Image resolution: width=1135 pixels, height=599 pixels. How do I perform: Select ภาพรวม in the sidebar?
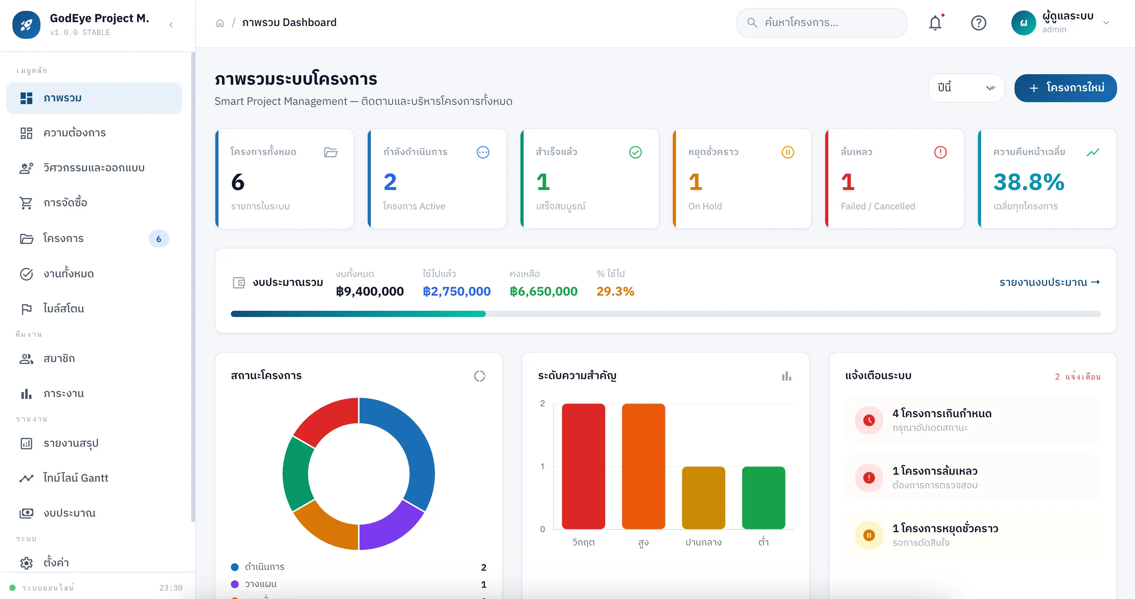(94, 98)
